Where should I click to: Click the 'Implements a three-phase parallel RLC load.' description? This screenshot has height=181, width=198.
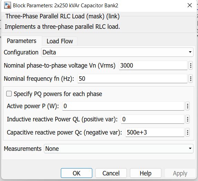pos(62,27)
